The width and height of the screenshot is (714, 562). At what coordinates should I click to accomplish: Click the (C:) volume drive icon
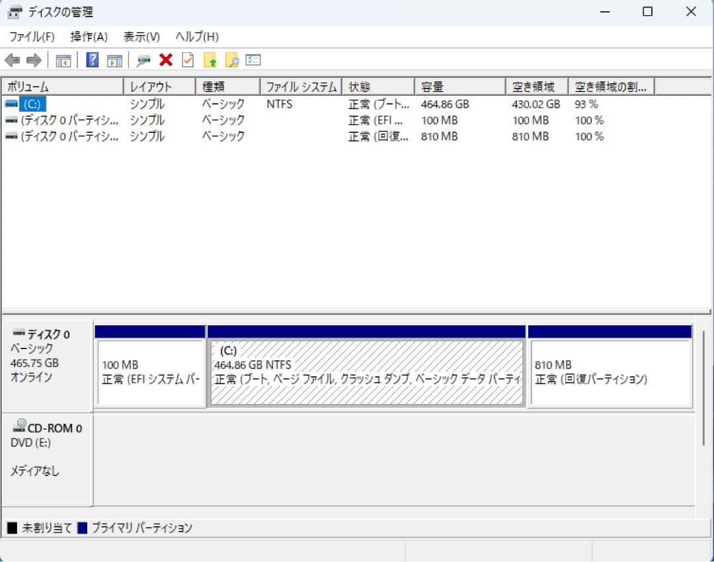tap(11, 104)
